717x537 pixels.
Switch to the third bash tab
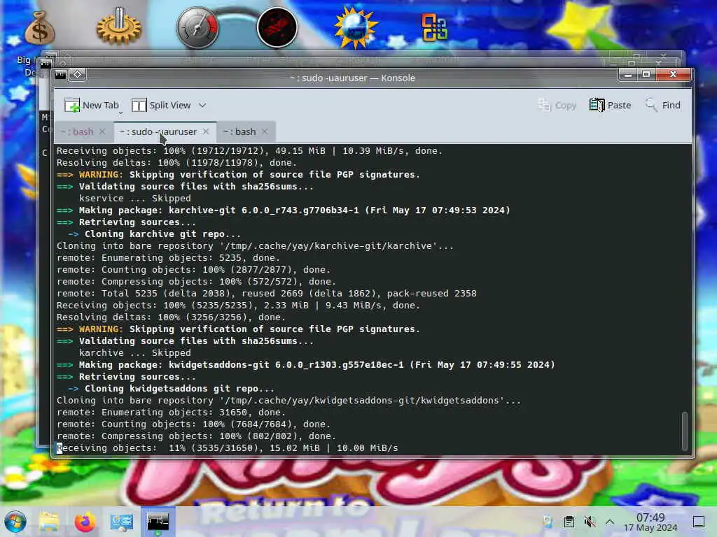(239, 131)
